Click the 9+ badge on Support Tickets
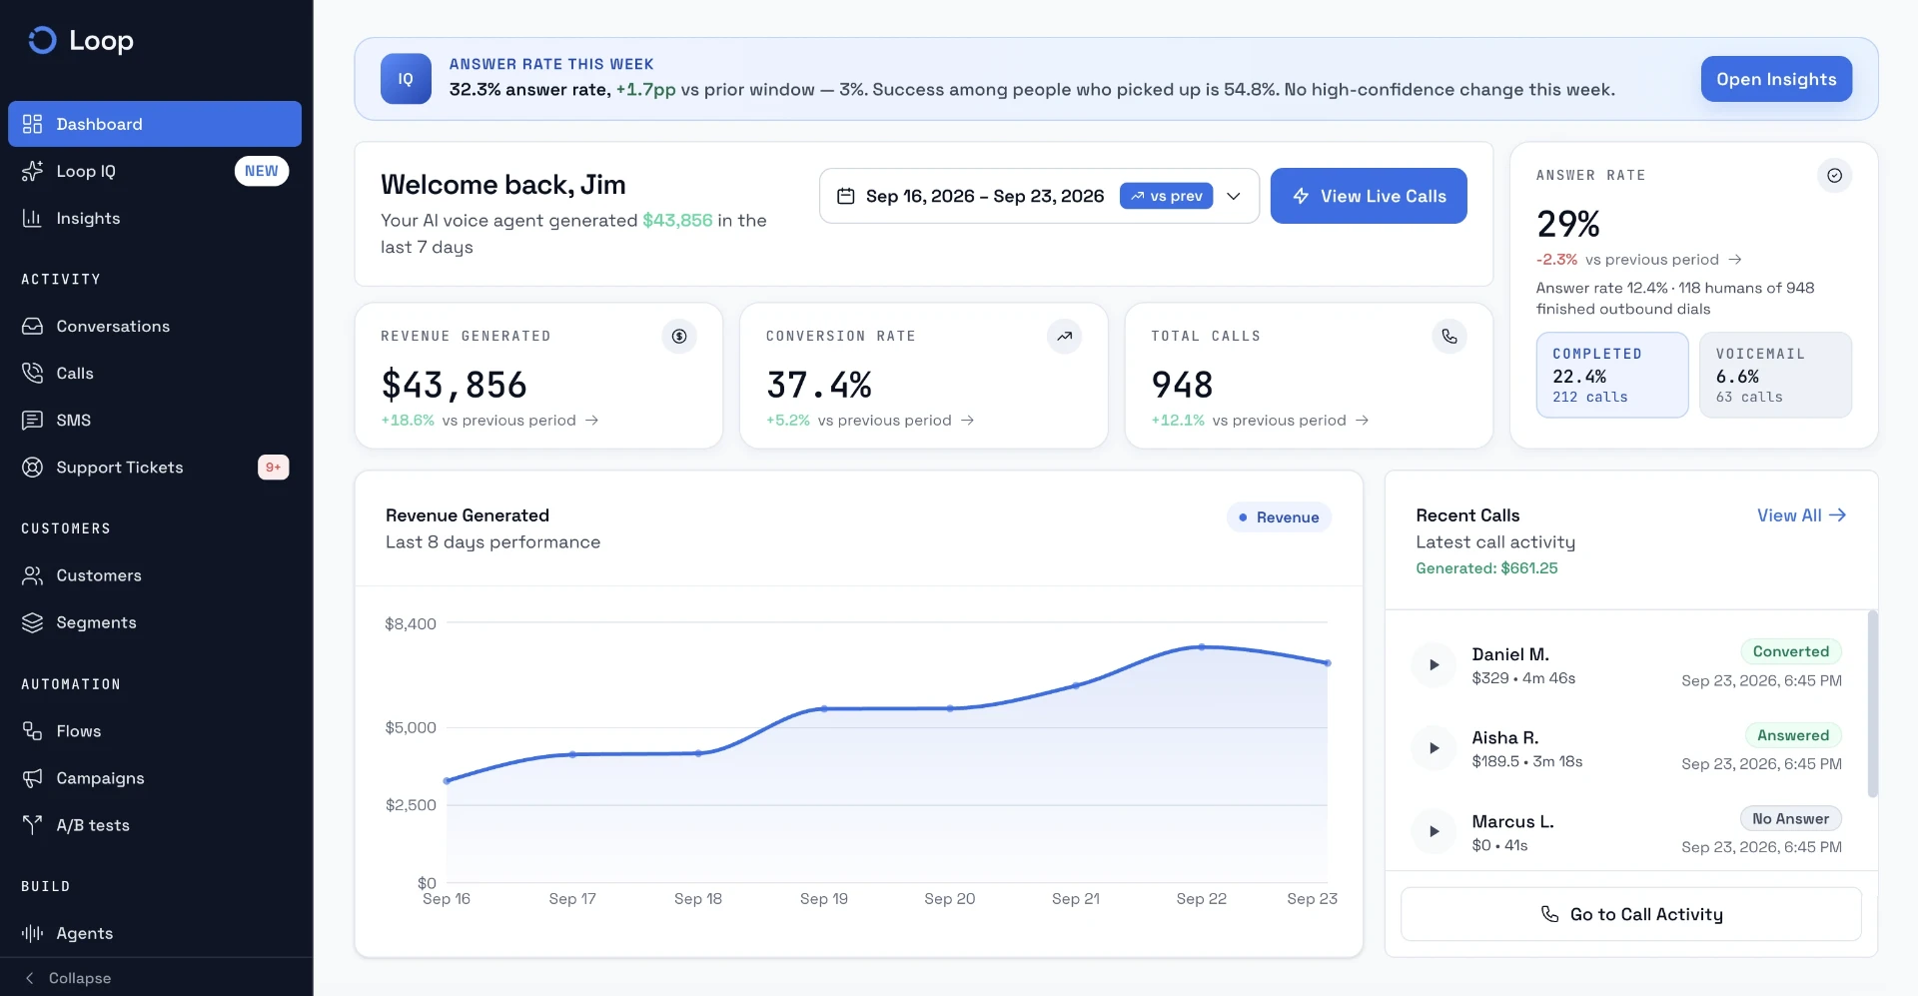This screenshot has height=996, width=1918. 273,467
